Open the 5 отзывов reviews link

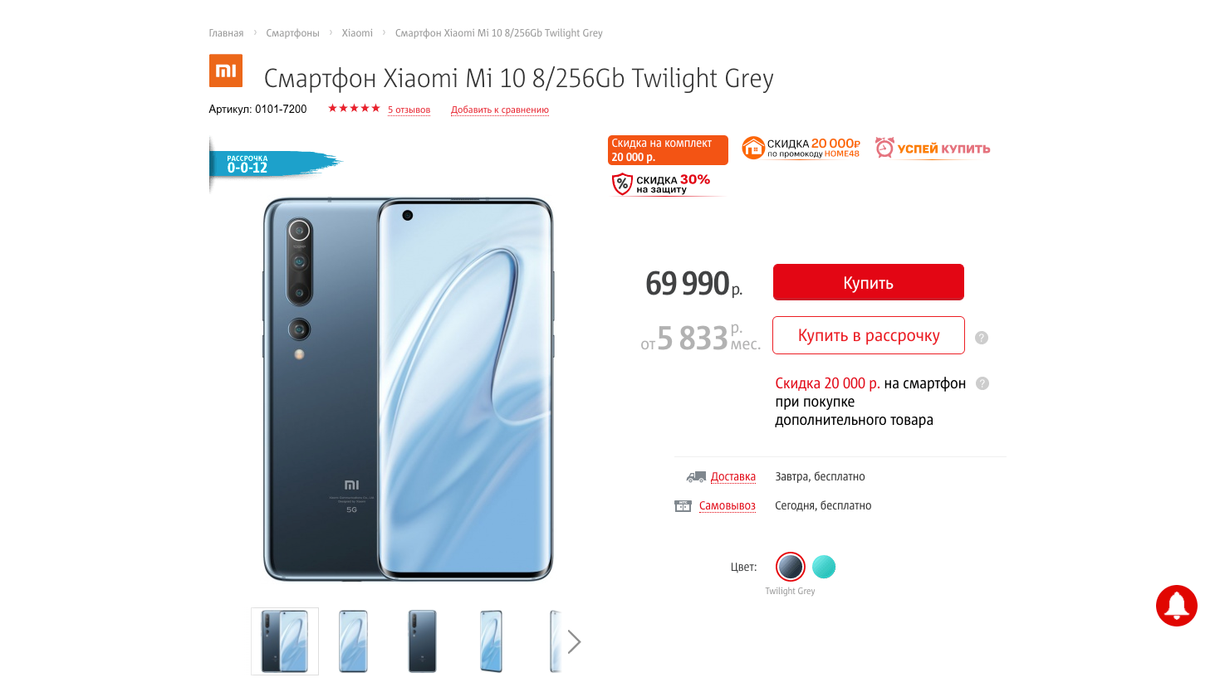(409, 110)
